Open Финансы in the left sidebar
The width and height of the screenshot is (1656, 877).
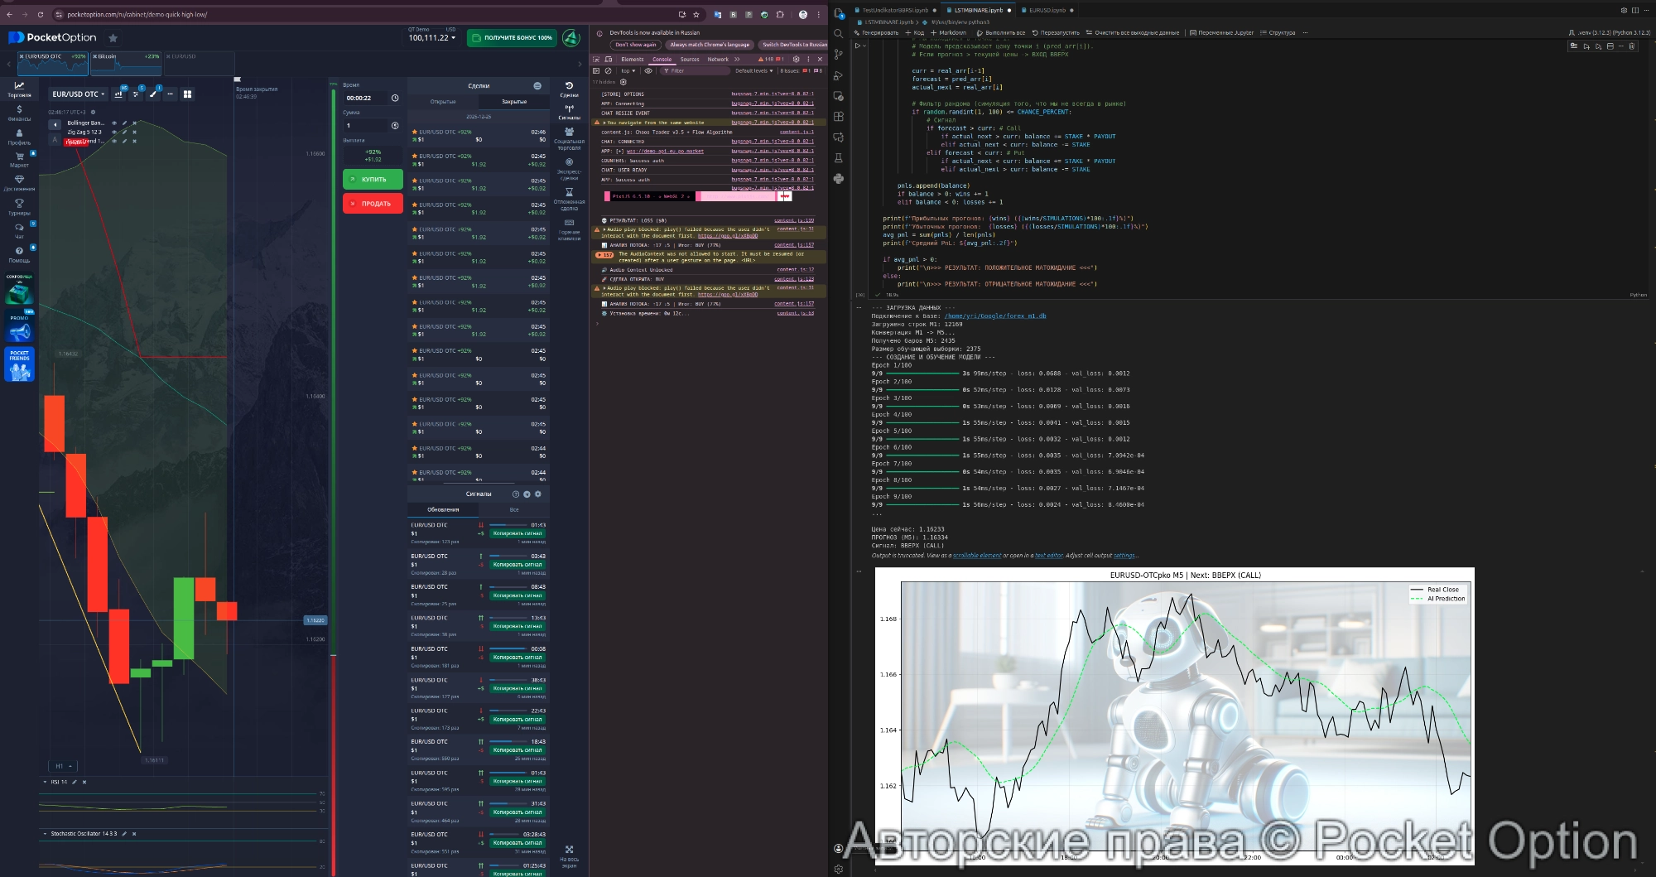click(x=19, y=113)
